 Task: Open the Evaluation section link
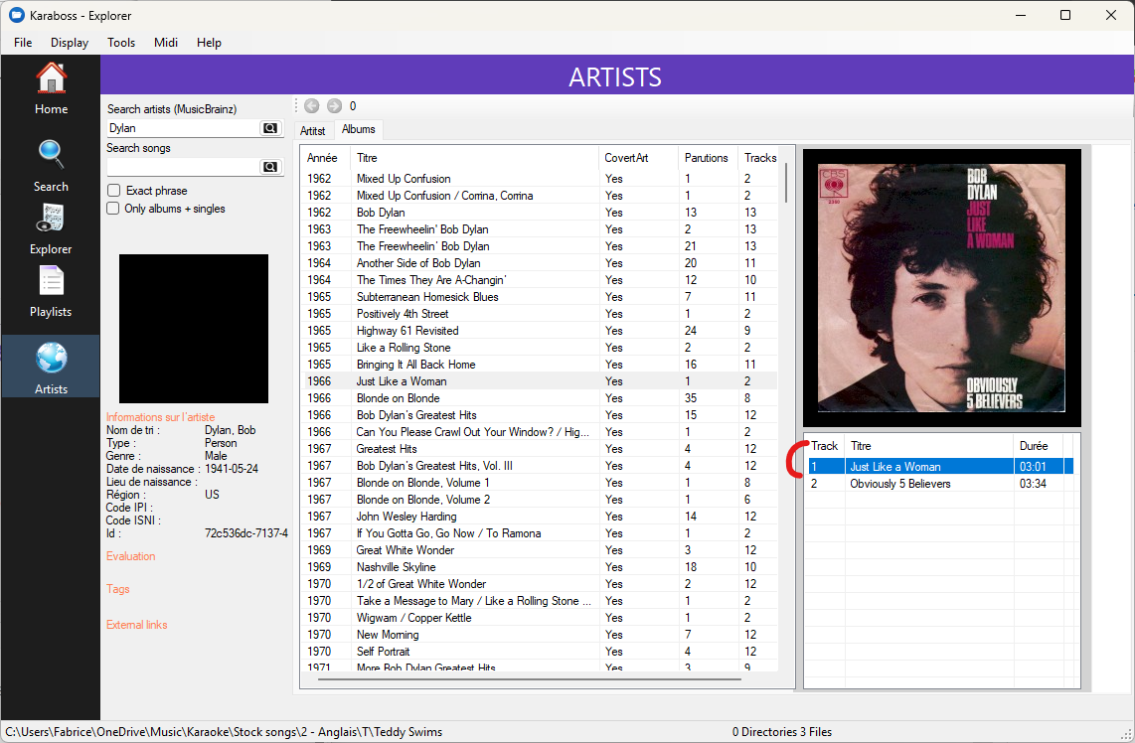coord(130,556)
